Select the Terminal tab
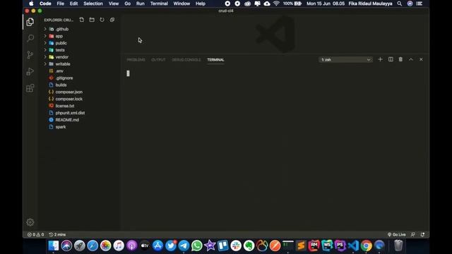The image size is (452, 254). (215, 59)
